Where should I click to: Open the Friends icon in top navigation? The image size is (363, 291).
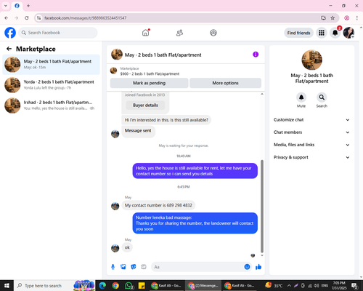pyautogui.click(x=179, y=33)
